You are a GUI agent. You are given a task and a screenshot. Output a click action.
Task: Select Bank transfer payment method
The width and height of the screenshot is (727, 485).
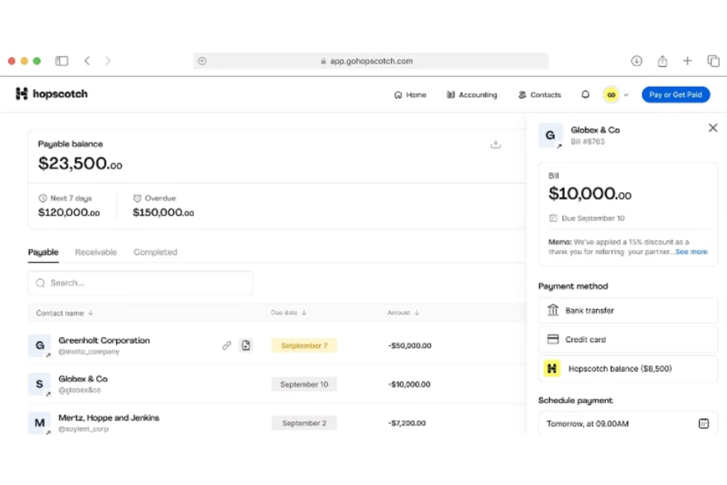[628, 311]
